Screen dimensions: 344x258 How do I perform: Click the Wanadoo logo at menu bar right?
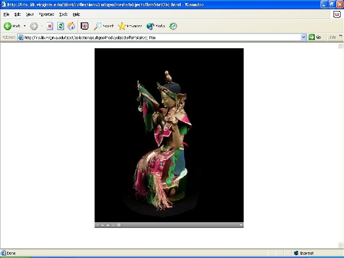click(337, 14)
